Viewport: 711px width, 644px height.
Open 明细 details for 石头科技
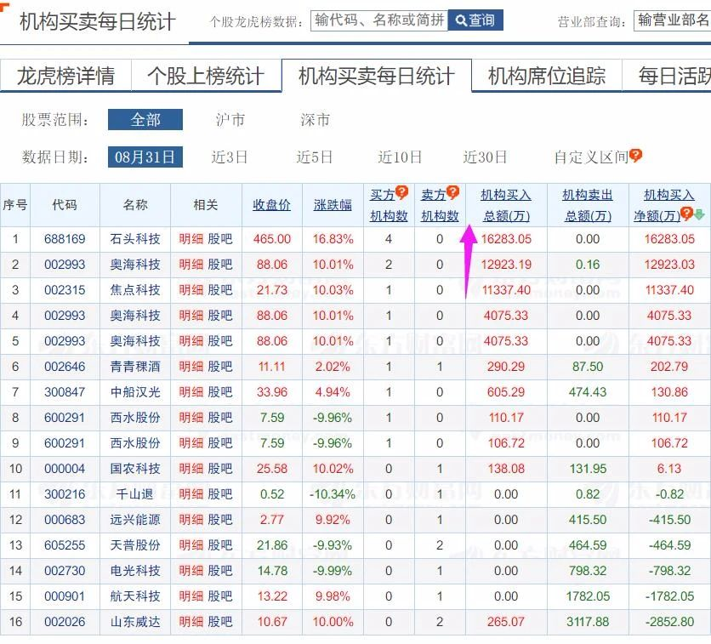coord(192,239)
